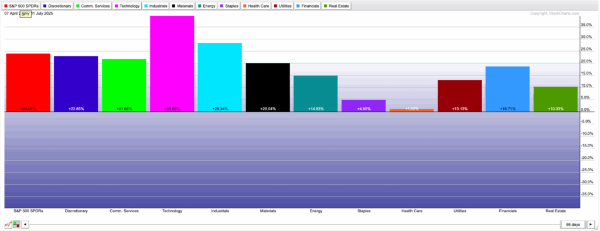
Task: Hide the Industrials series via legend
Action: pos(156,6)
